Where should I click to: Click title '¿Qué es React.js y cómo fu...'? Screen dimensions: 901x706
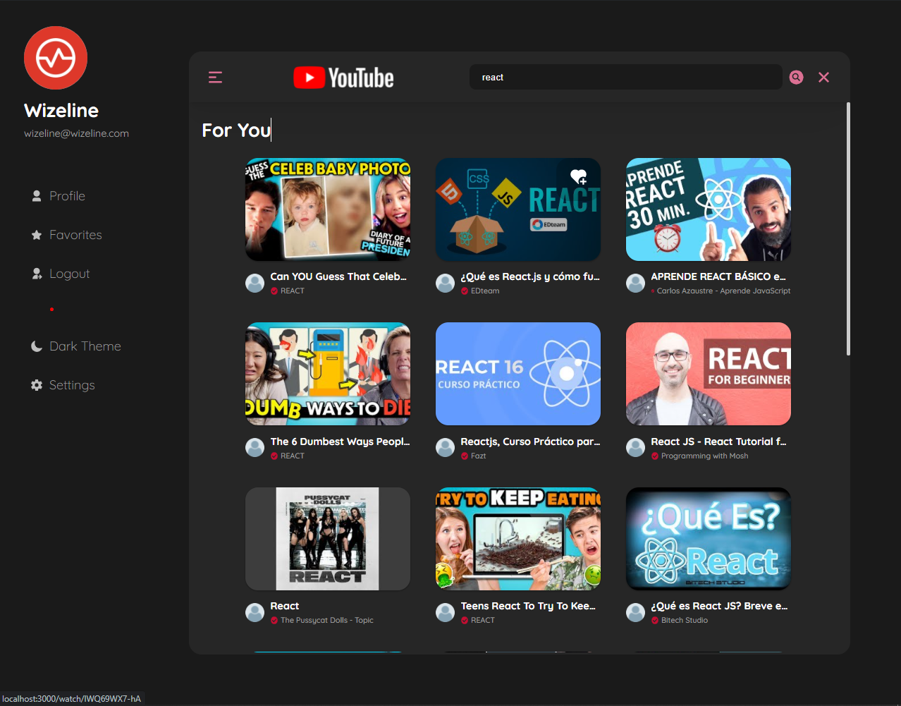pyautogui.click(x=530, y=276)
